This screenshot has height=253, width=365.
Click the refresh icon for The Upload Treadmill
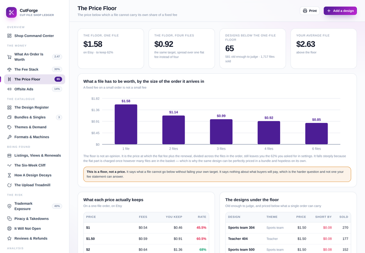(x=9, y=185)
